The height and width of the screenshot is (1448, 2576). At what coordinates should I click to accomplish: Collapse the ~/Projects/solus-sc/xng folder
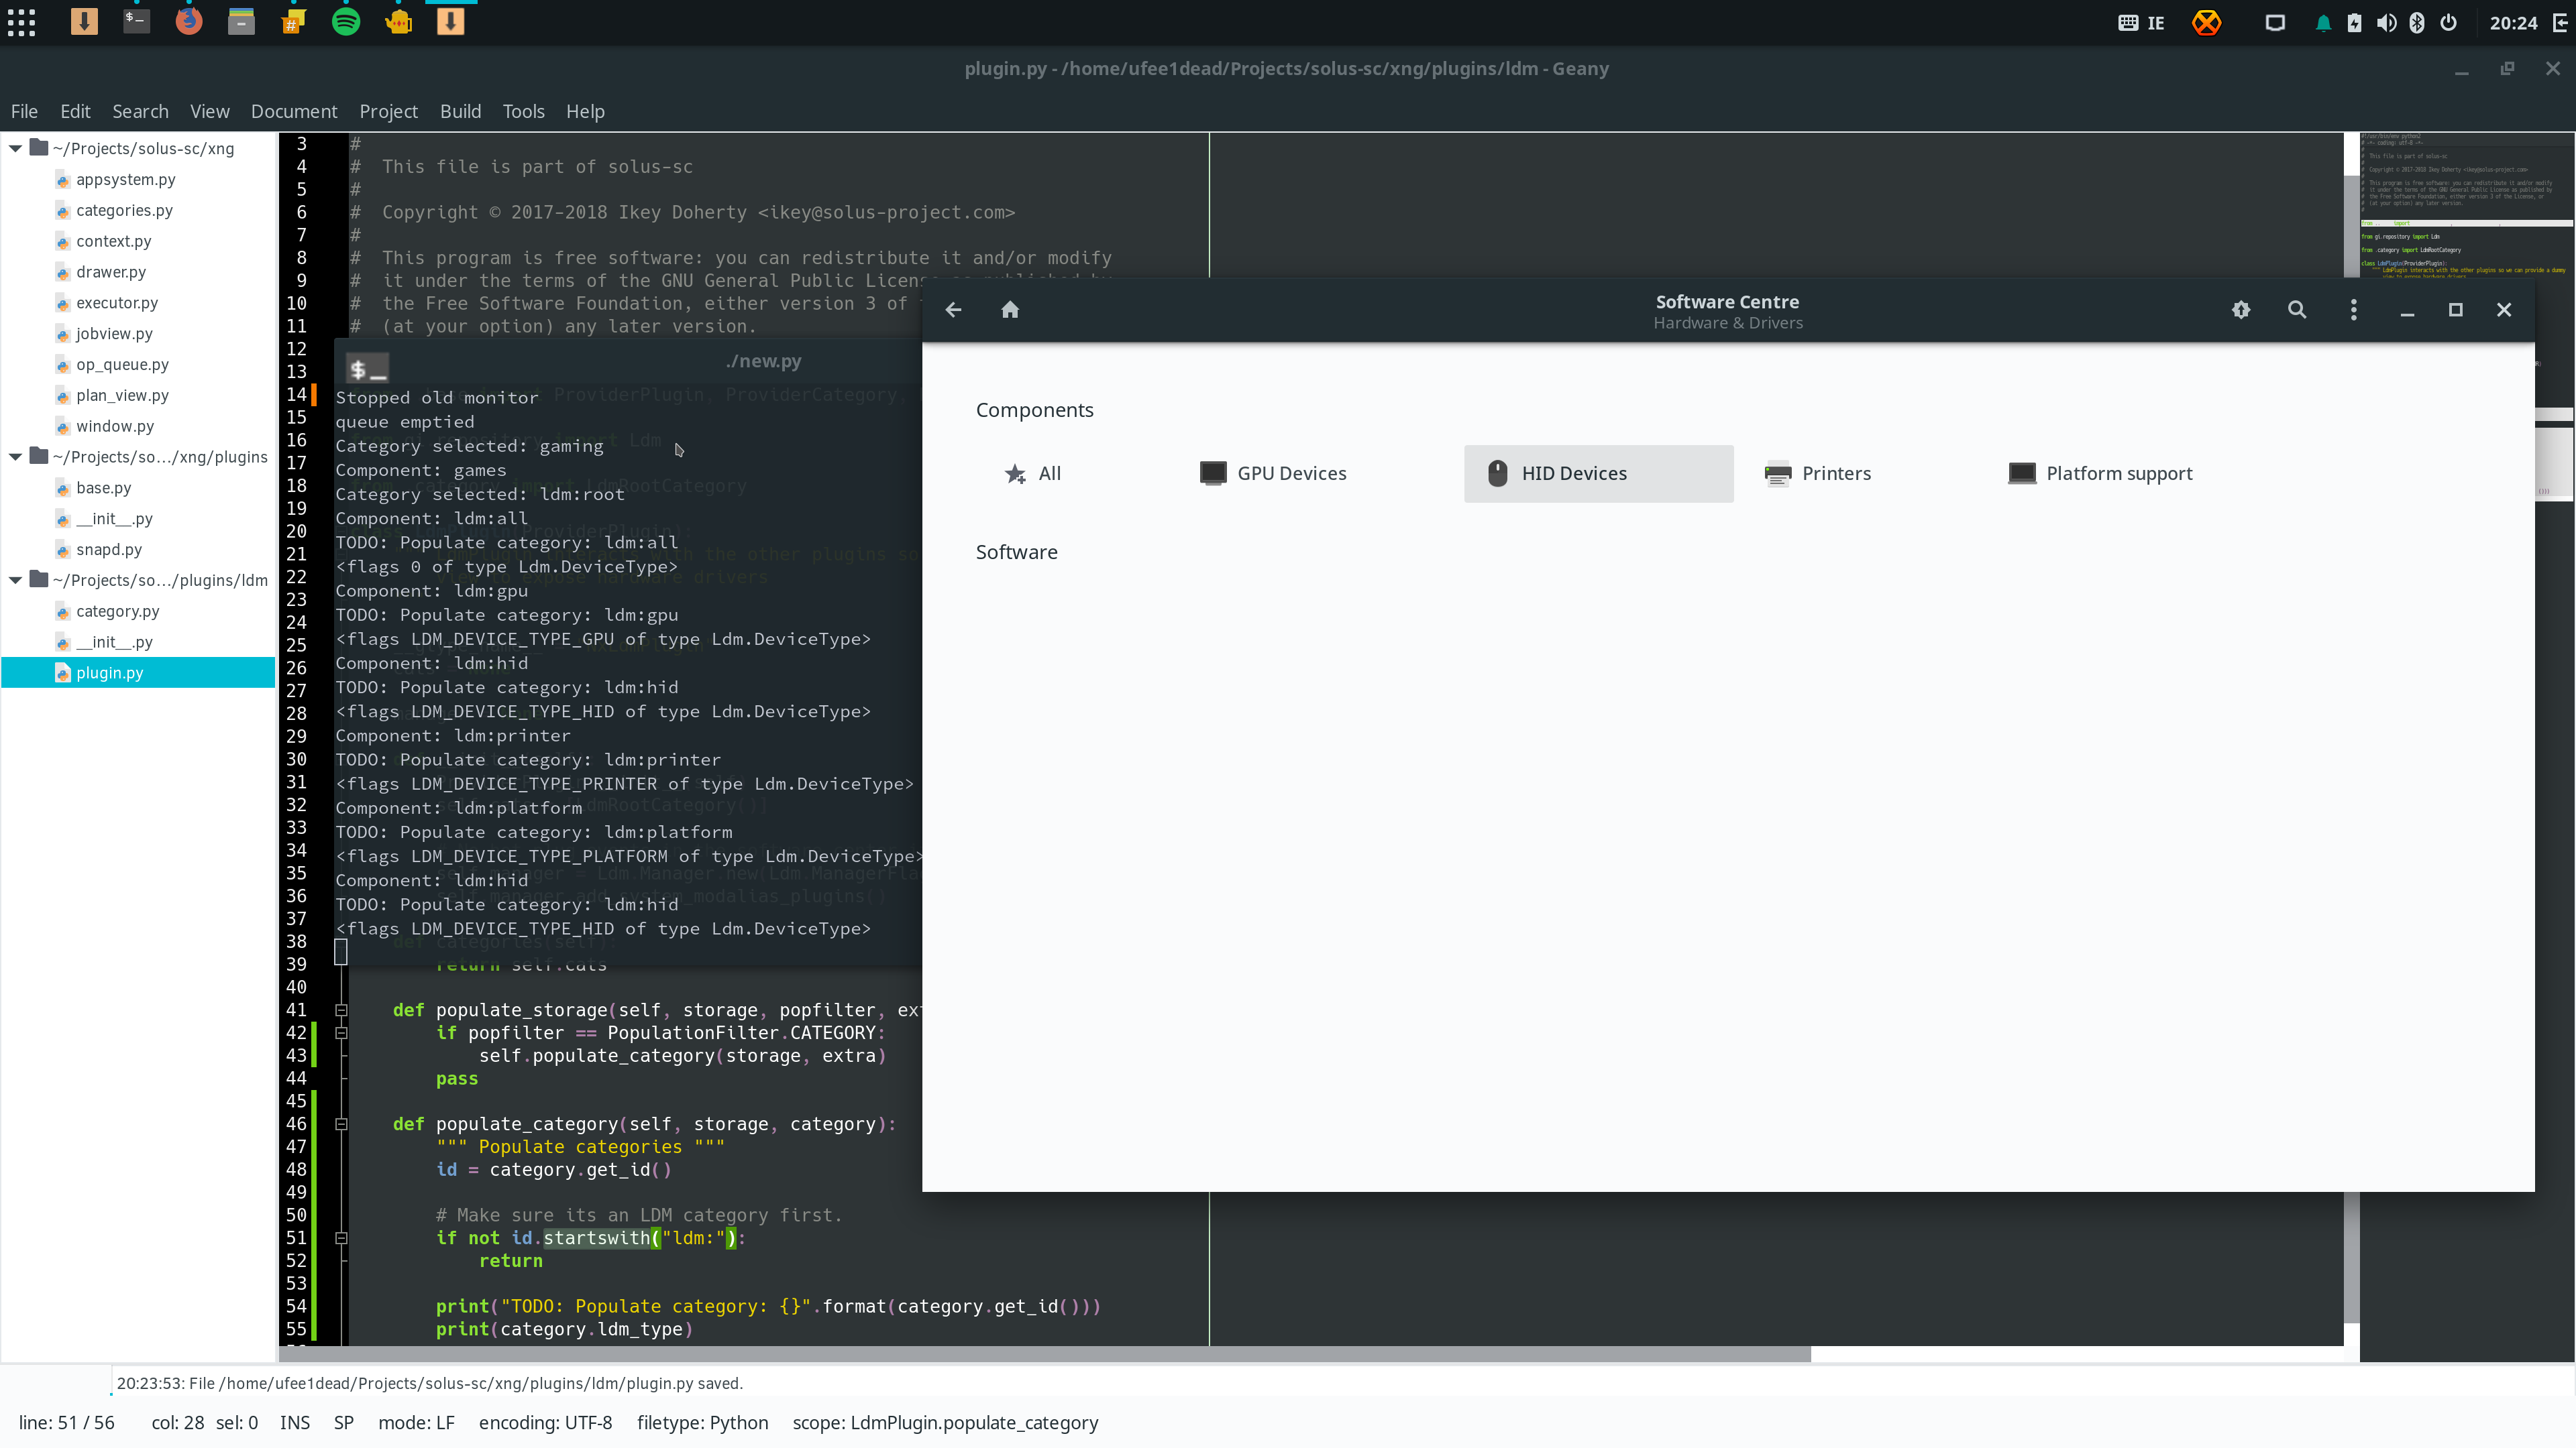click(15, 148)
